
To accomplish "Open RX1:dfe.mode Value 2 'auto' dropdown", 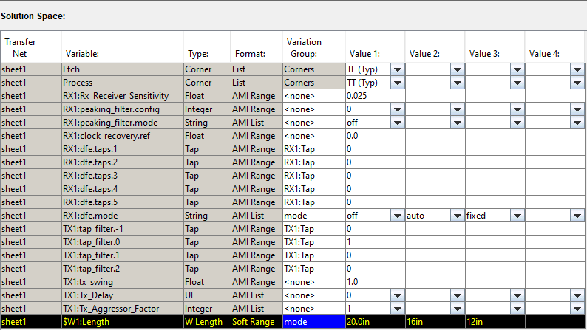I will [457, 215].
